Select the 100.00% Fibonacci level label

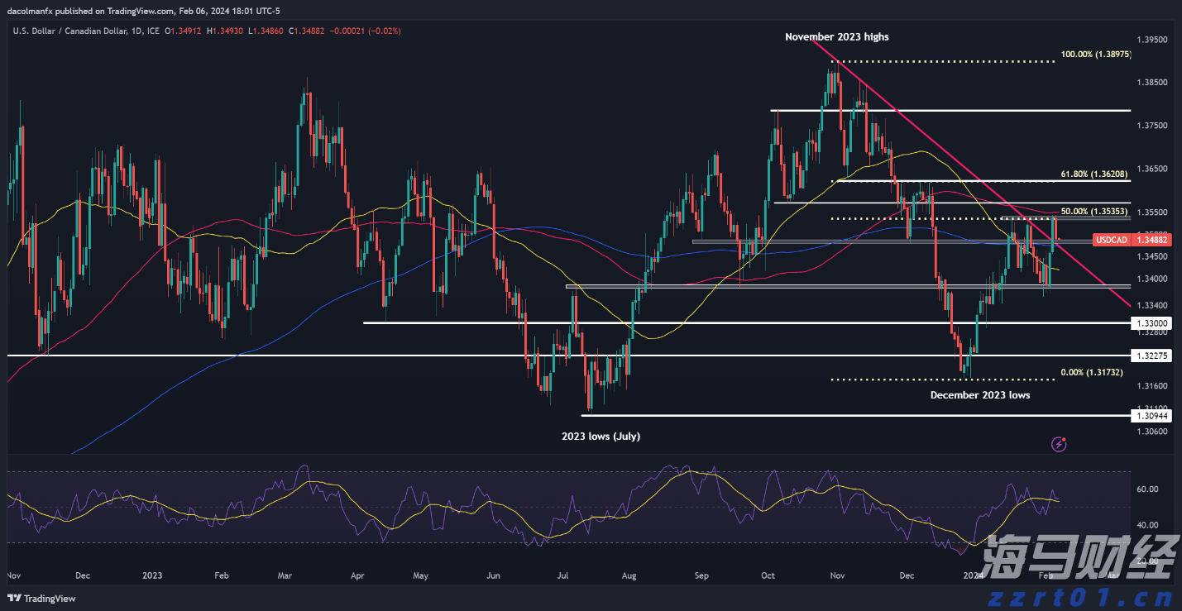[x=1095, y=54]
